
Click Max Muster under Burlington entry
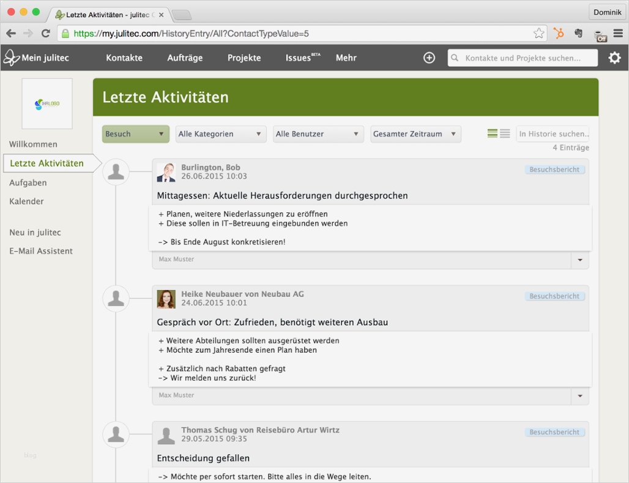176,259
